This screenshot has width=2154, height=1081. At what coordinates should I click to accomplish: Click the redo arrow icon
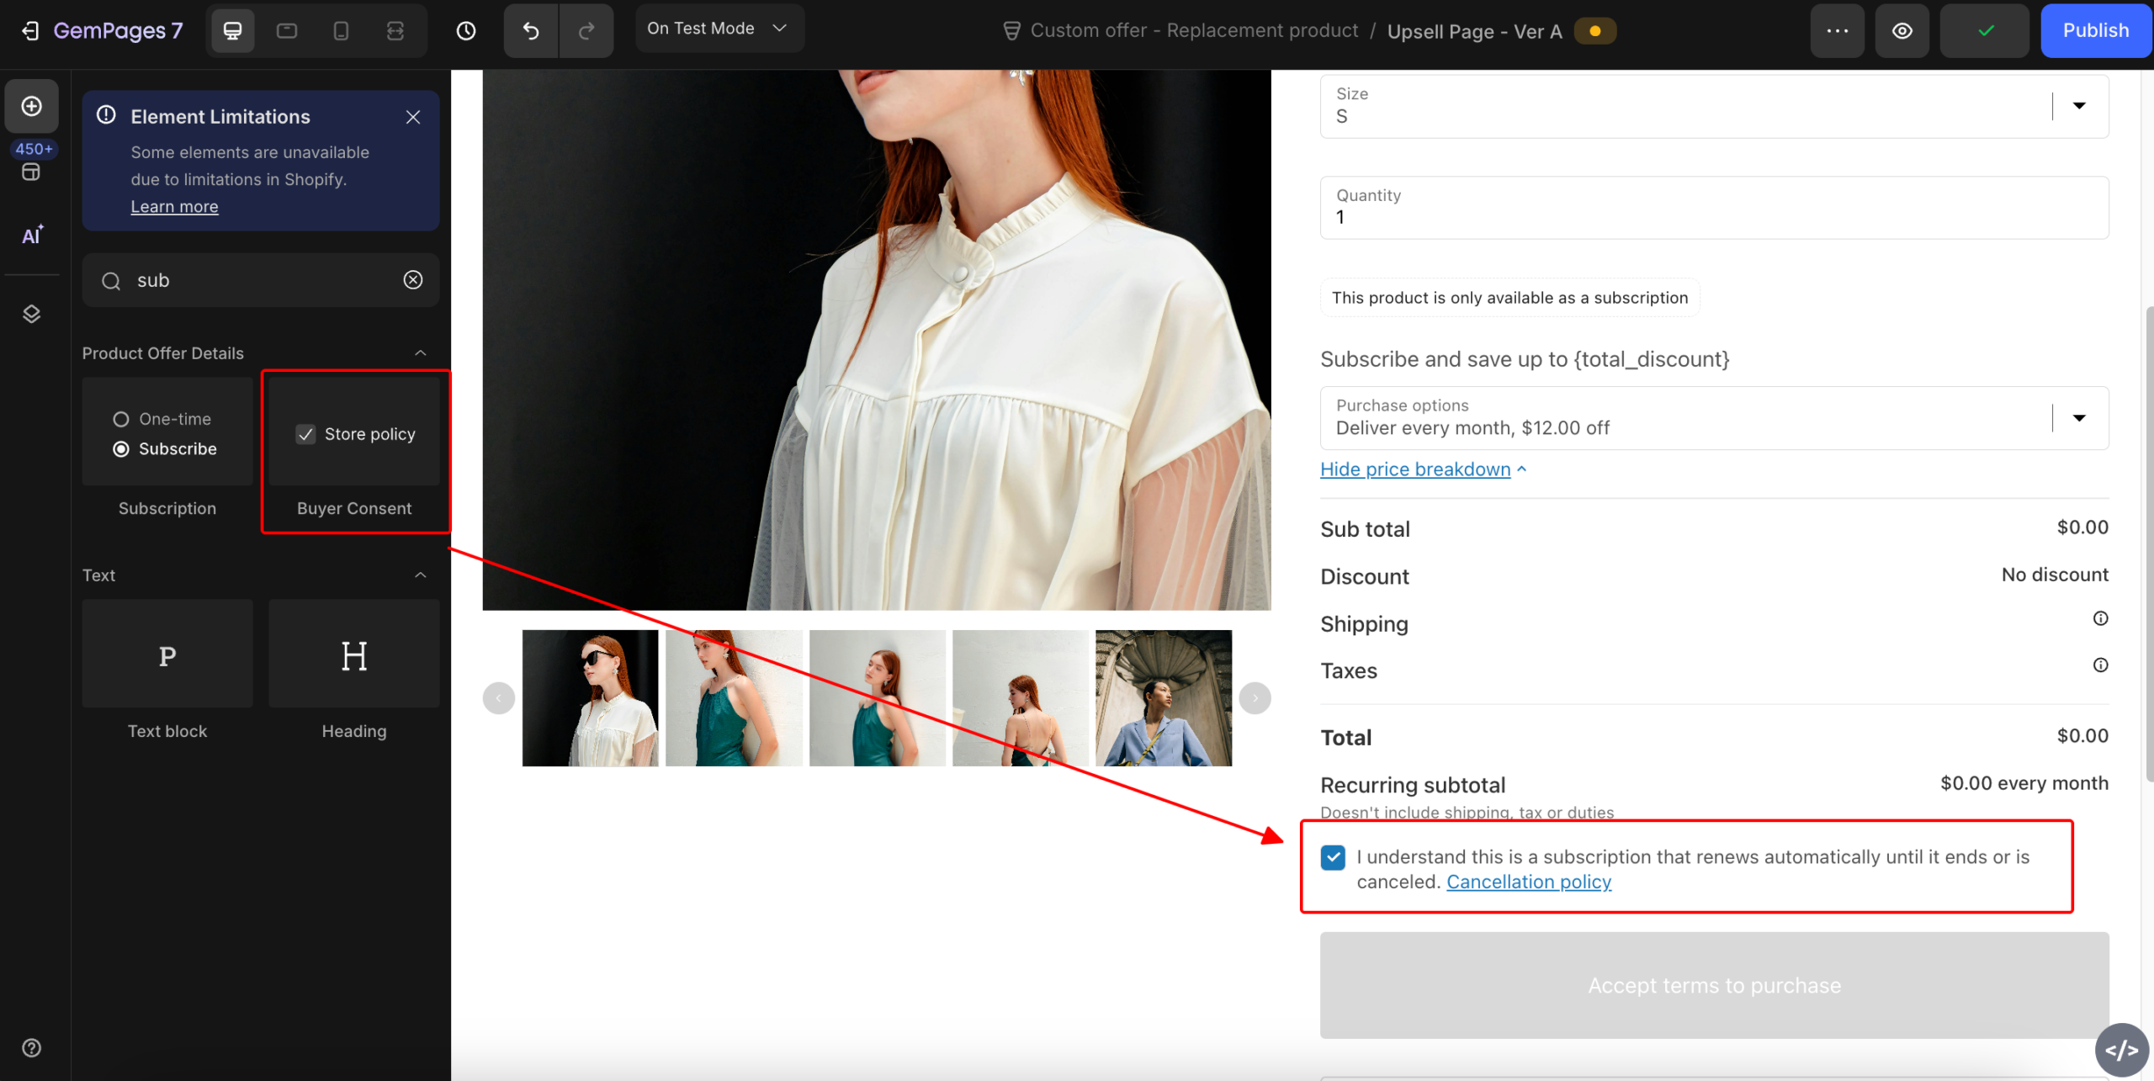pyautogui.click(x=586, y=31)
